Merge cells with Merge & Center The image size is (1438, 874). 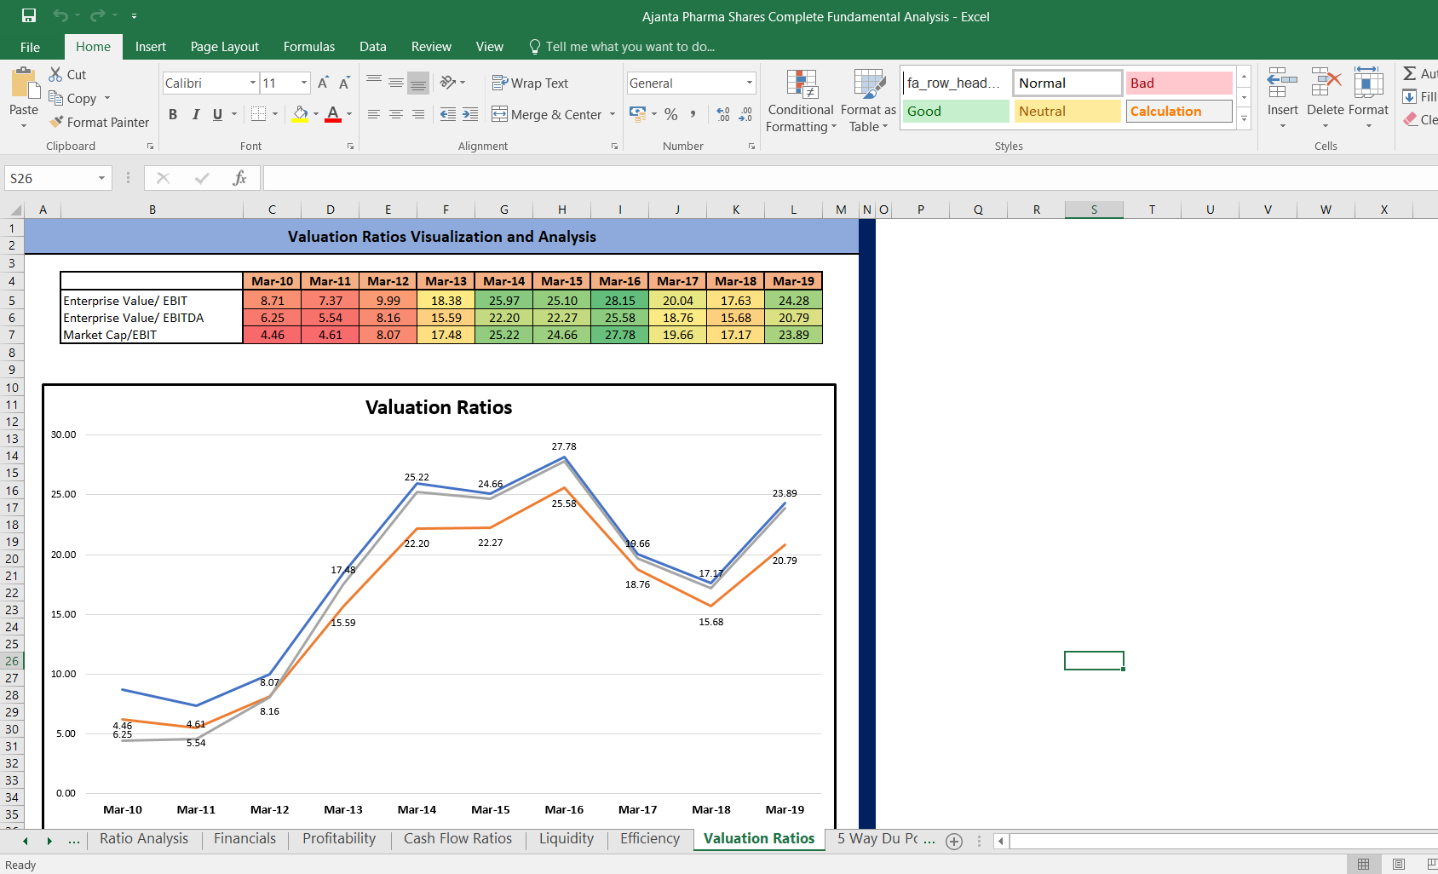[x=547, y=114]
